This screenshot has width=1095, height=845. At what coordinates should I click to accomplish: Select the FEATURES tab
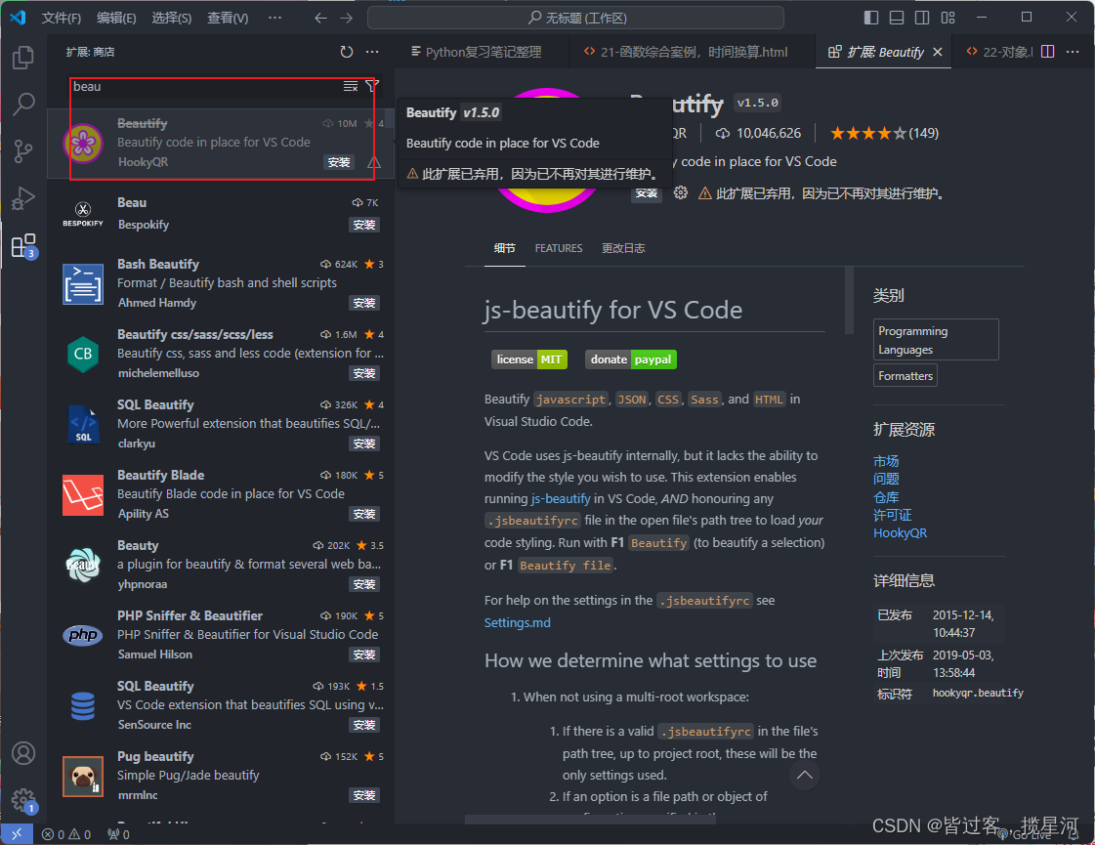pyautogui.click(x=558, y=248)
